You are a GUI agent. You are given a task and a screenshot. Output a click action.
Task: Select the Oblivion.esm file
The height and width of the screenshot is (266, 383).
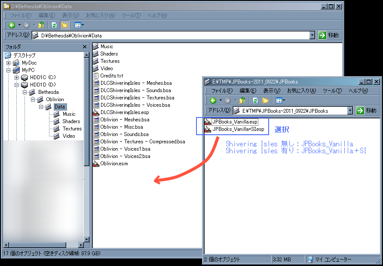pyautogui.click(x=114, y=164)
